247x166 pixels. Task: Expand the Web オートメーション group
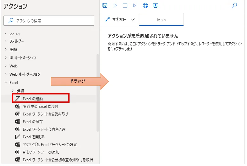point(6,74)
